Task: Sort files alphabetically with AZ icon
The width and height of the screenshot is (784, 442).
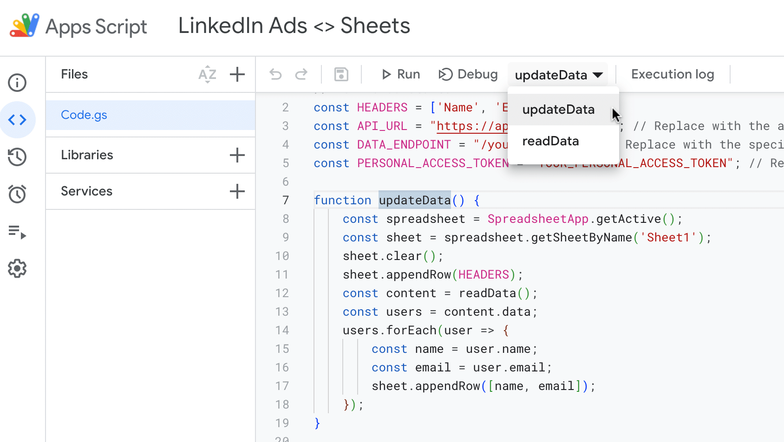Action: click(208, 74)
